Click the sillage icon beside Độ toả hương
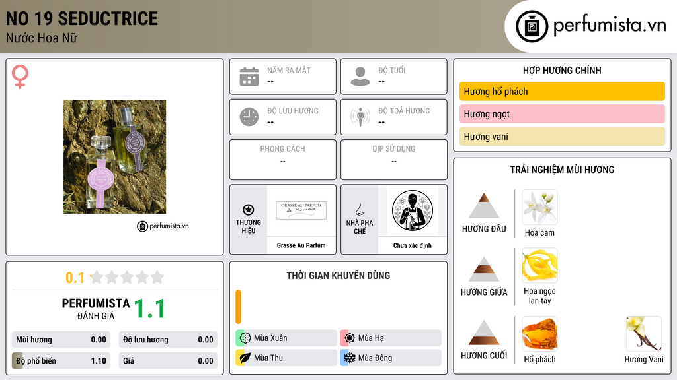677x380 pixels. coord(360,117)
